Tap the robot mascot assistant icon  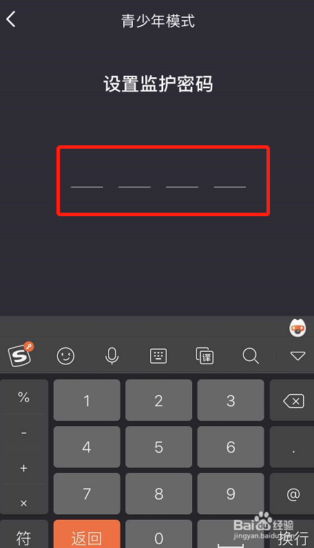pyautogui.click(x=297, y=328)
